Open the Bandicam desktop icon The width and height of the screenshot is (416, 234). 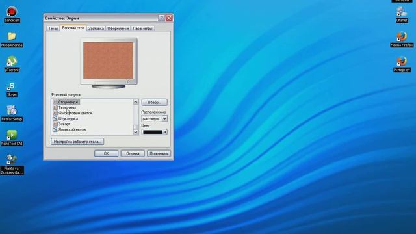click(12, 14)
